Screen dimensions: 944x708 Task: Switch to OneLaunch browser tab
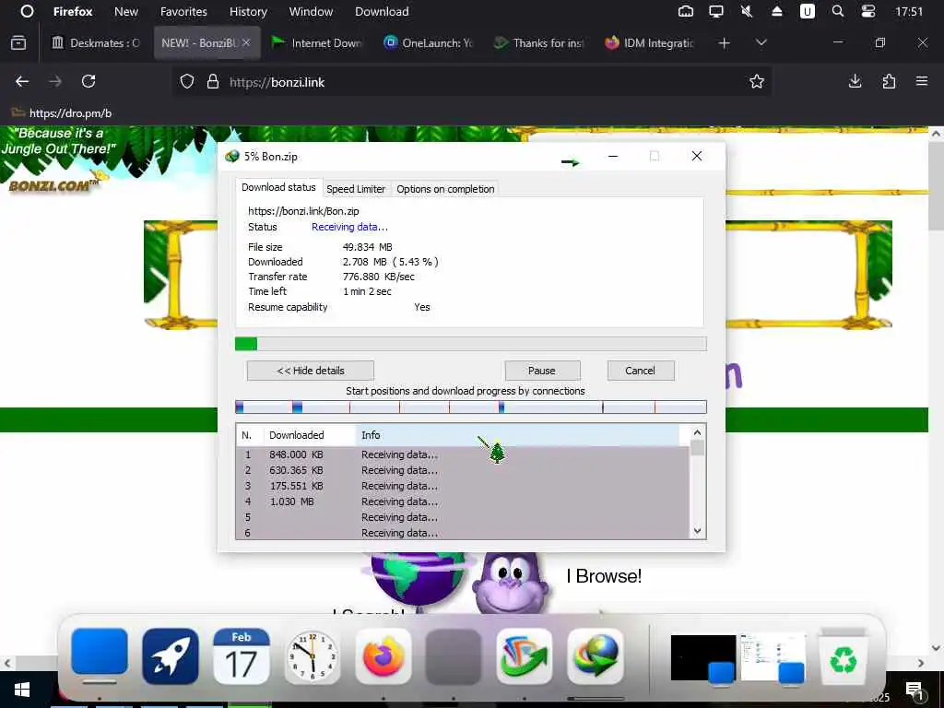coord(428,42)
